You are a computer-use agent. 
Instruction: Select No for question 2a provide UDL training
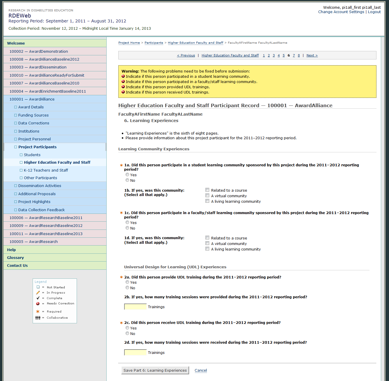point(127,288)
